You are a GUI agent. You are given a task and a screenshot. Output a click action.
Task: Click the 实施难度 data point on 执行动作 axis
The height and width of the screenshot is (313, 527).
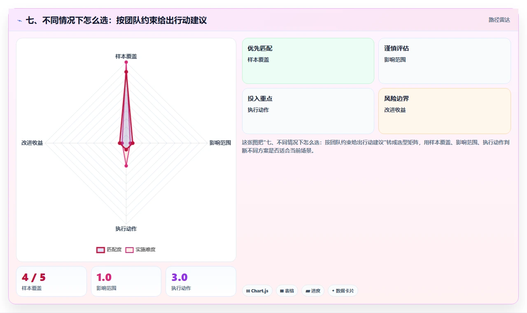coord(126,166)
